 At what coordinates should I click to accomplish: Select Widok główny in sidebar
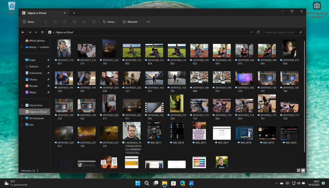pyautogui.click(x=35, y=41)
